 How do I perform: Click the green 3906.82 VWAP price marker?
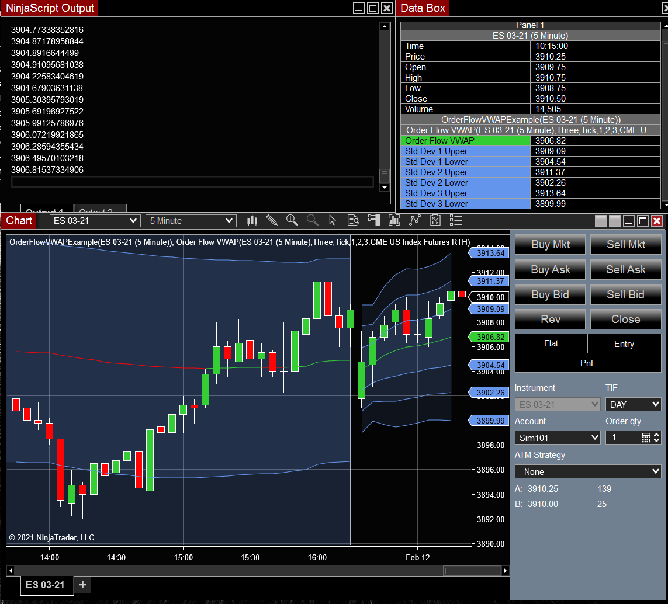(x=488, y=337)
